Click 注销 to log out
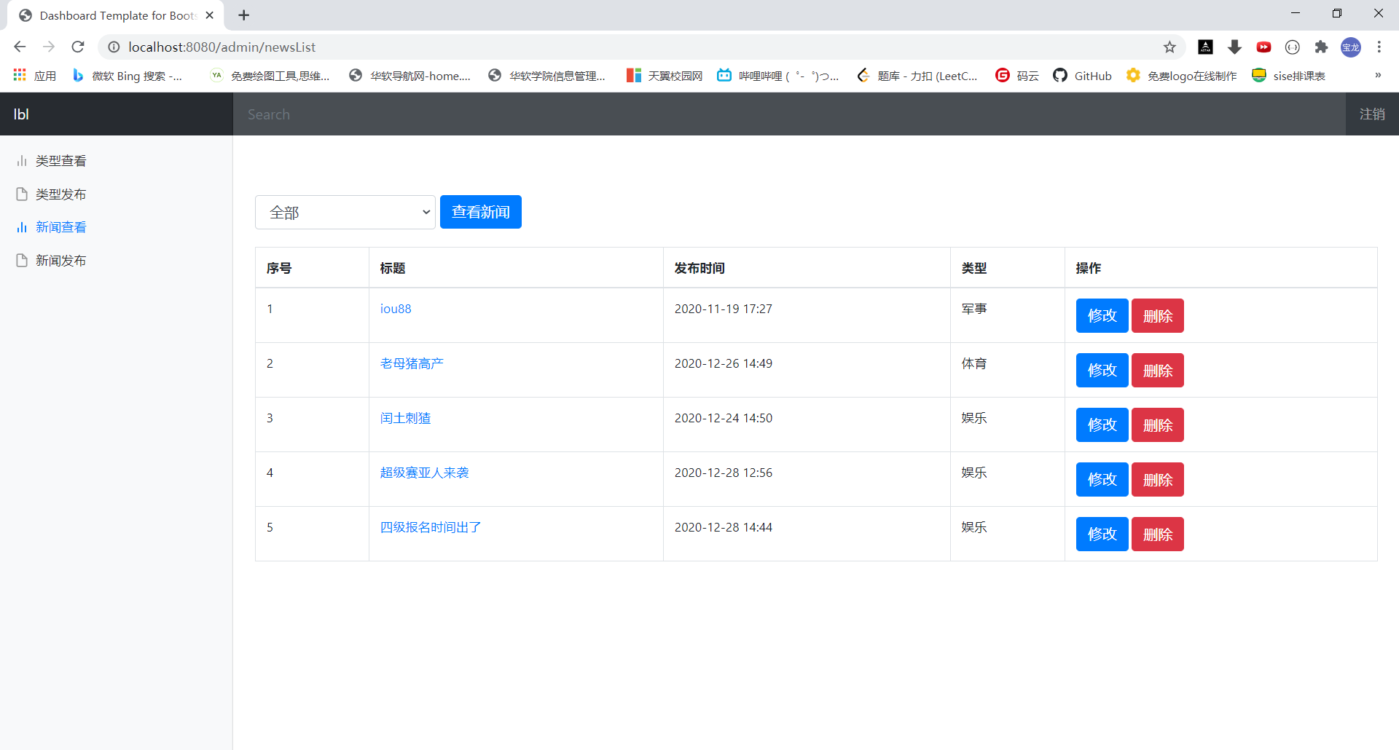This screenshot has width=1399, height=750. [x=1372, y=114]
